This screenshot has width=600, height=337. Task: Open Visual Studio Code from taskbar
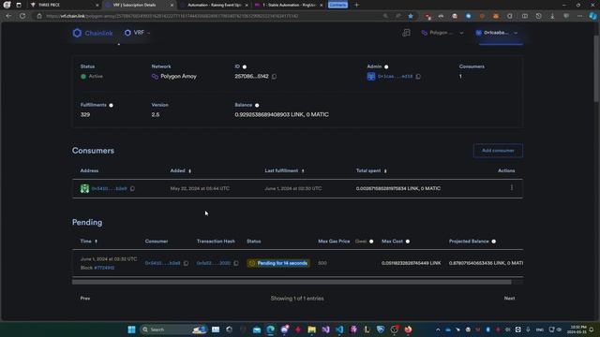pos(339,330)
